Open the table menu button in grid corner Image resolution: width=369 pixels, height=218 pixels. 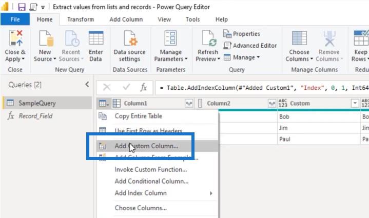click(104, 103)
